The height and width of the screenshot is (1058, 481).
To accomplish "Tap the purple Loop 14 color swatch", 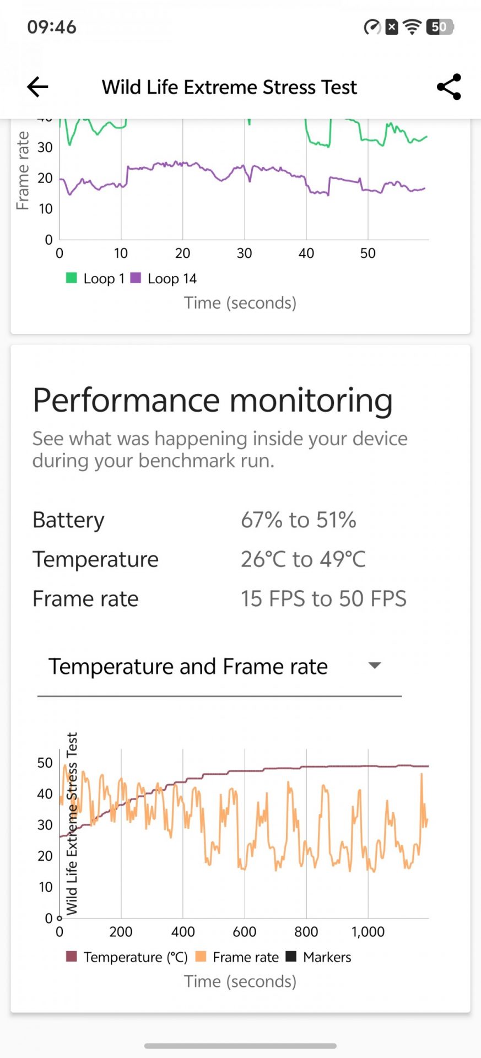I will click(136, 278).
